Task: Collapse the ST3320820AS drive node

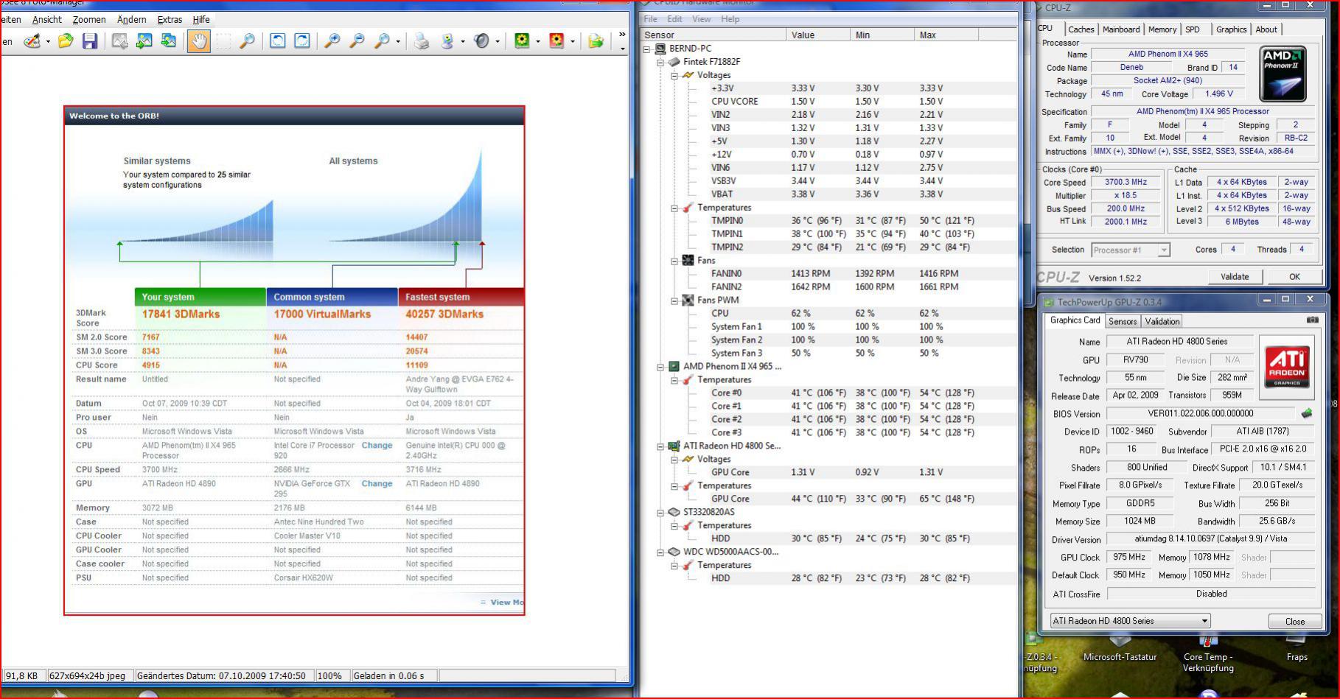Action: click(660, 513)
